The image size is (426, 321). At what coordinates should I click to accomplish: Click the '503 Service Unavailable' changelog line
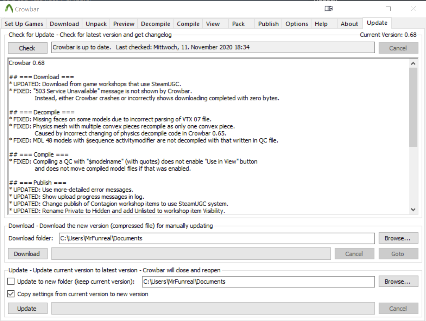point(101,91)
